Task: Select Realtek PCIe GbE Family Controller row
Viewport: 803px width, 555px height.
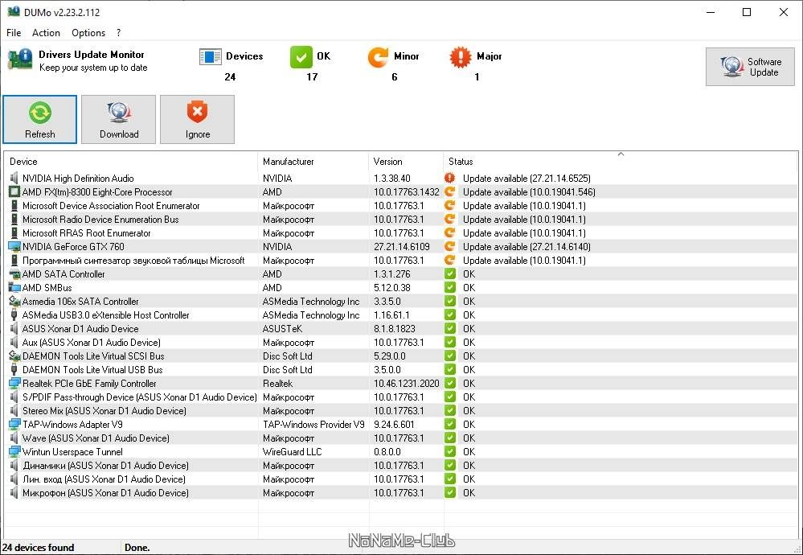Action: point(401,384)
